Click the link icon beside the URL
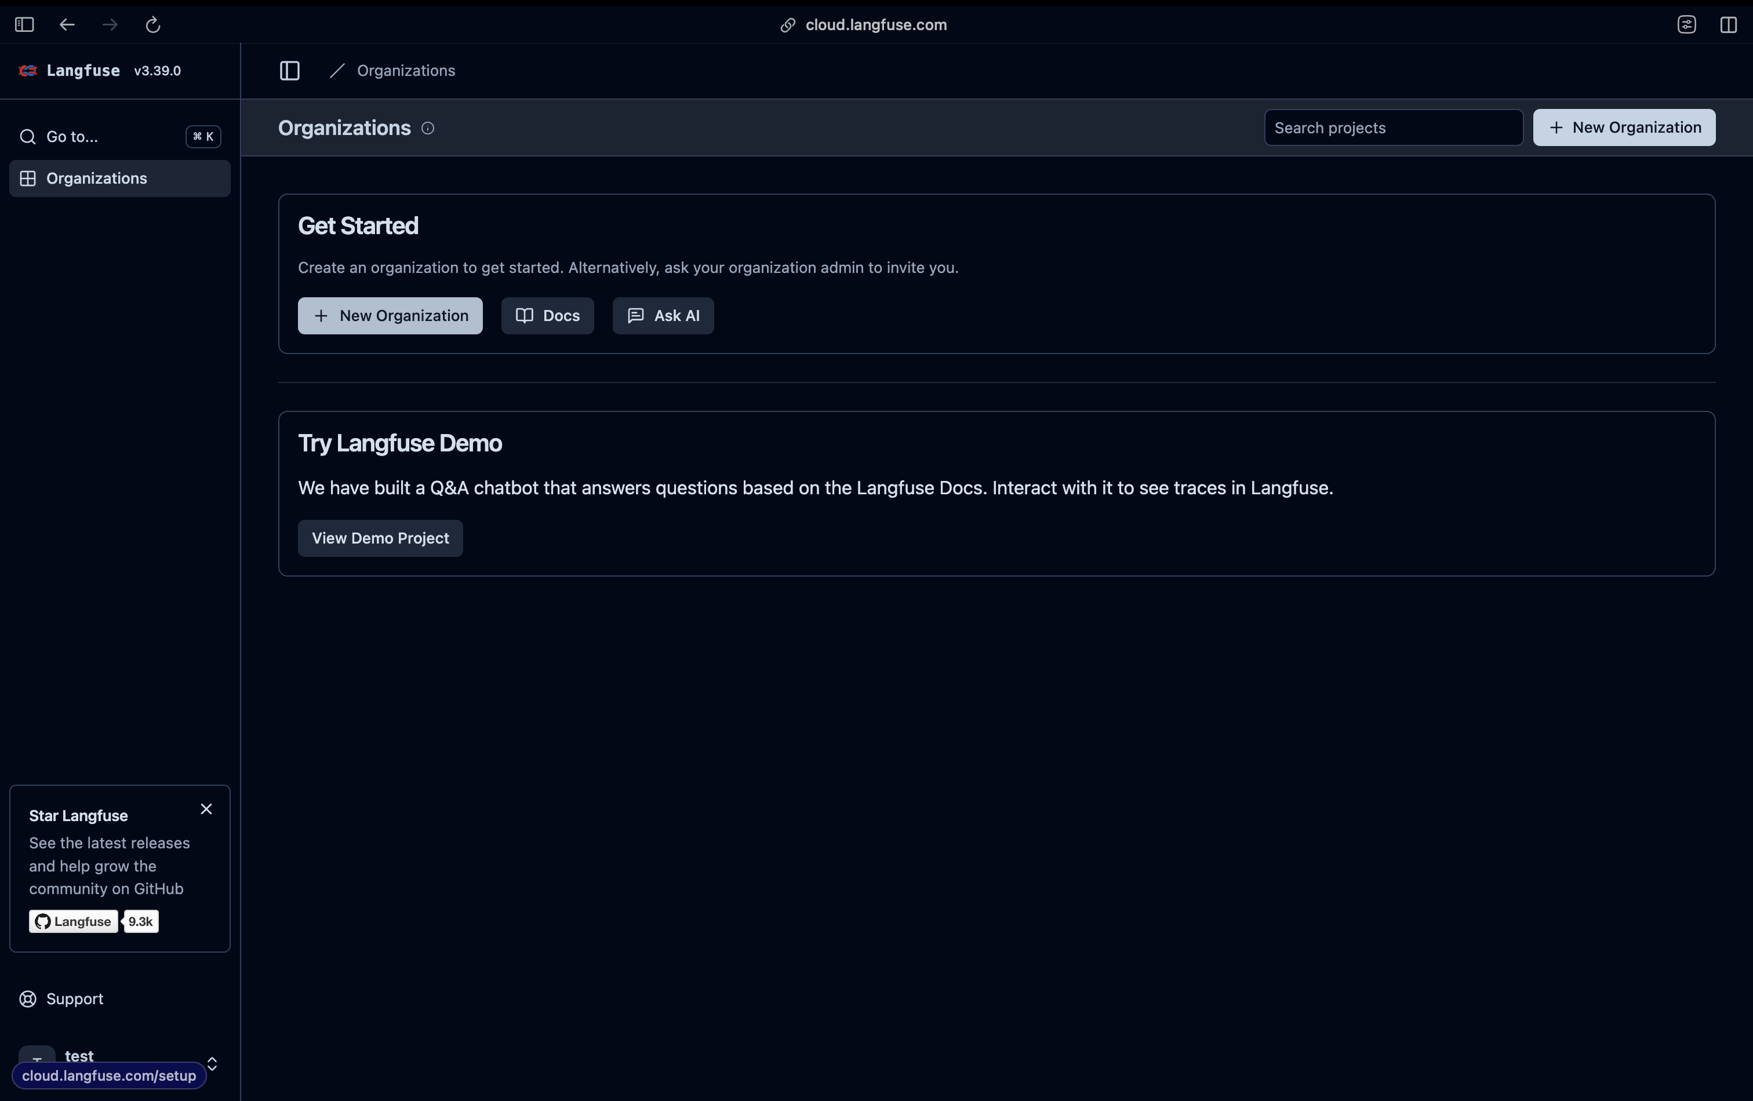Screen dimensions: 1753x1101 (788, 25)
